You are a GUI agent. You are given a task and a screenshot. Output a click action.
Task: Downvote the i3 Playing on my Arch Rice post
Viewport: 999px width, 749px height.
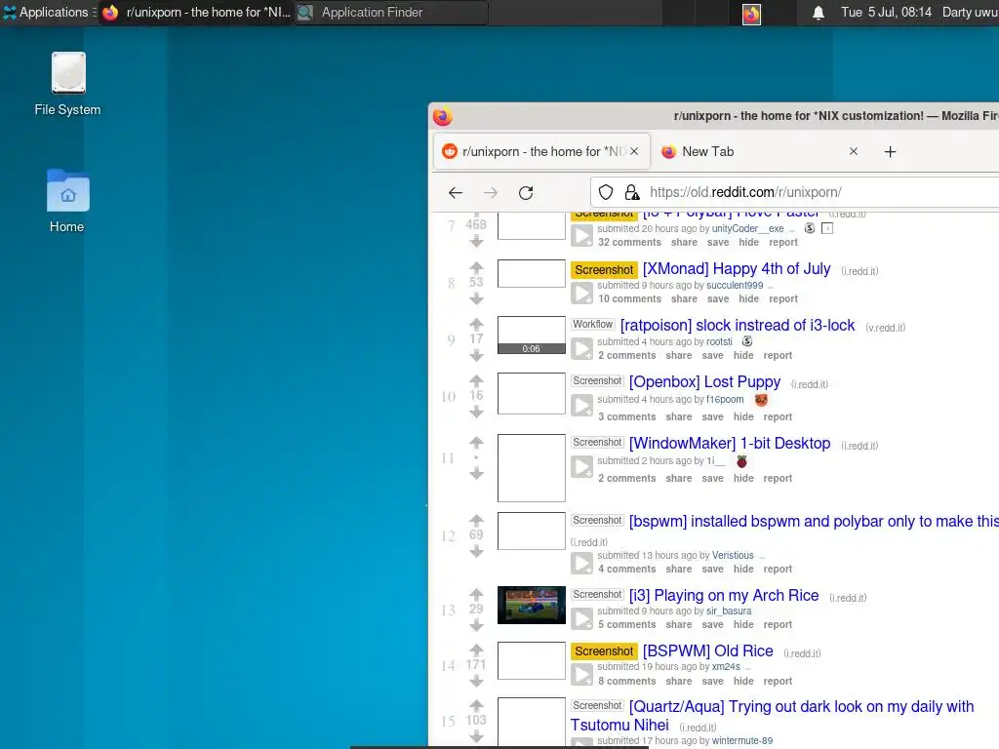tap(476, 625)
